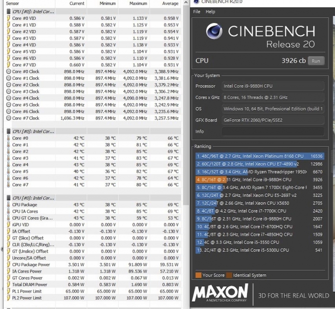335x309 pixels.
Task: Click the power icon of PL1 Power Limit
Action: (8, 291)
